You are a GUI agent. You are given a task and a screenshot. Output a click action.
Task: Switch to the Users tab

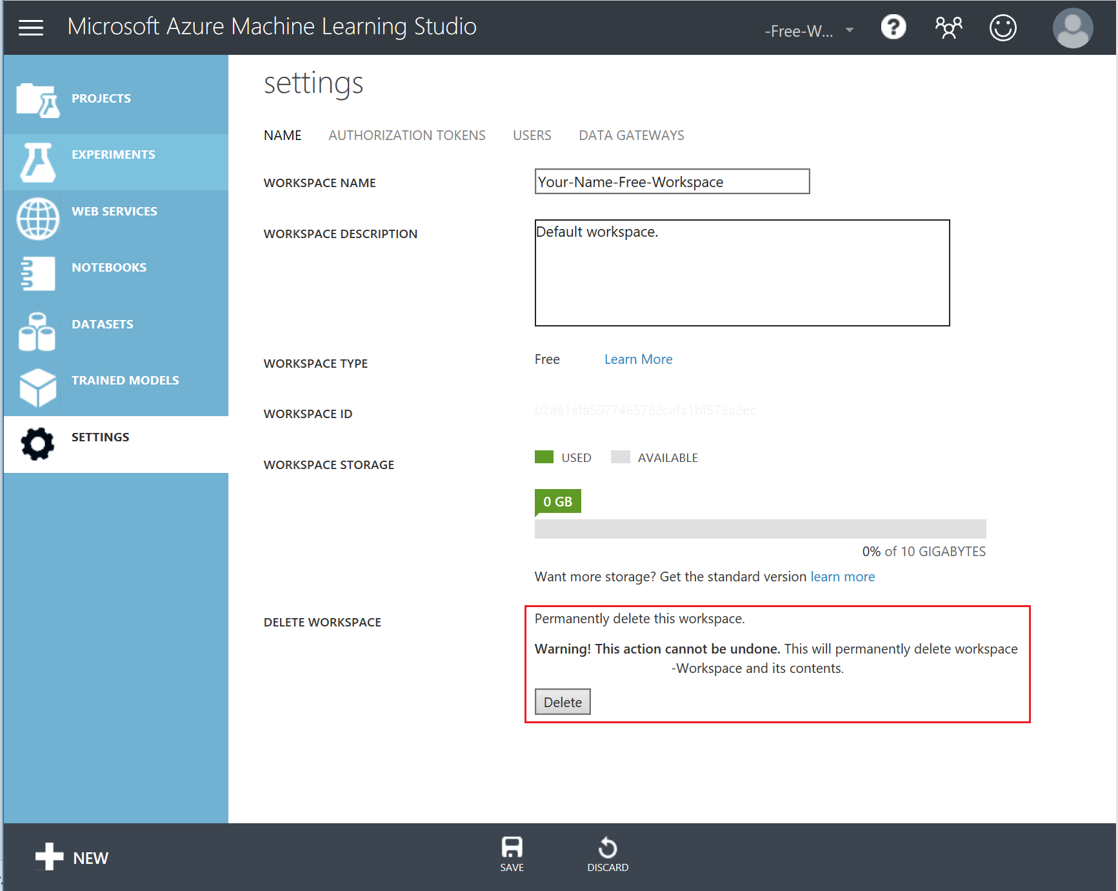(532, 135)
